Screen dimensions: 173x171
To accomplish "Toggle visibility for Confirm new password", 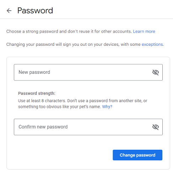I will tap(156, 127).
